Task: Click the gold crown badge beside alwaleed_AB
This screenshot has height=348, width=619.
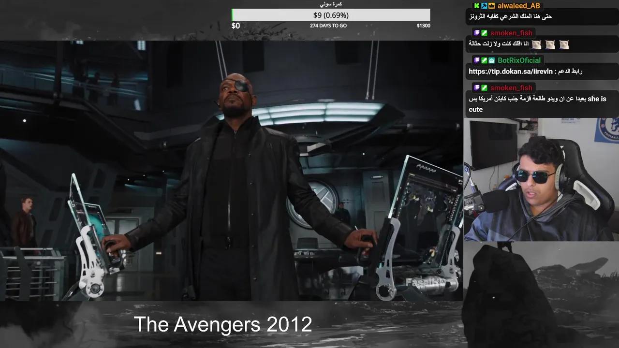Action: (491, 6)
